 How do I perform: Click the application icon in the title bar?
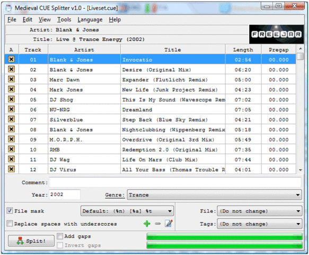(8, 8)
